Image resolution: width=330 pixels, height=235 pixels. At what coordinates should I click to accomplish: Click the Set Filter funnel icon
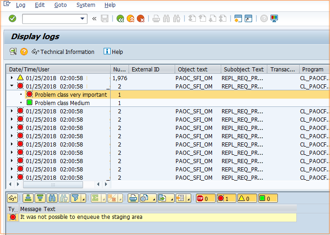pos(75,198)
